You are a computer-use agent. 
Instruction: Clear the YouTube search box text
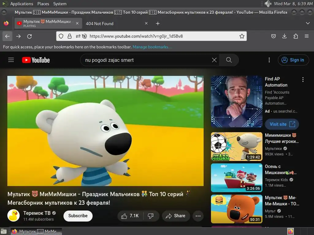214,60
